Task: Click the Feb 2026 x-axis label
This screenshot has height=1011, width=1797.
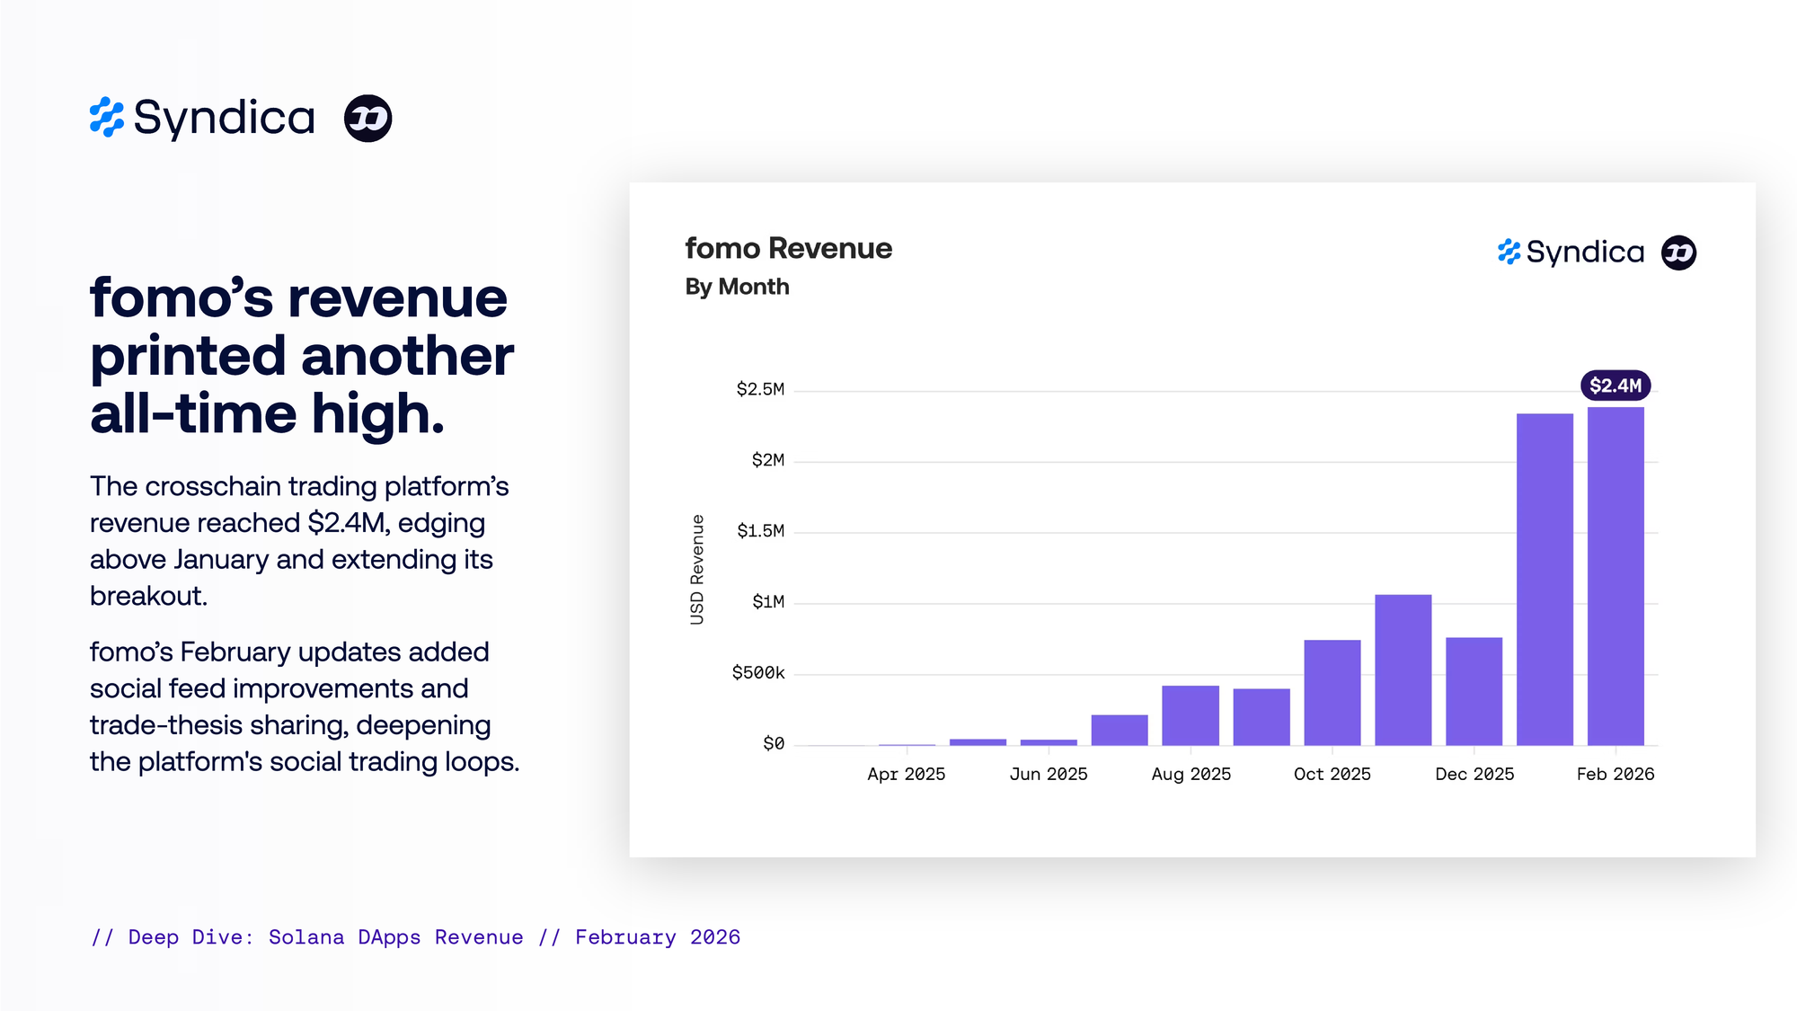Action: tap(1615, 774)
